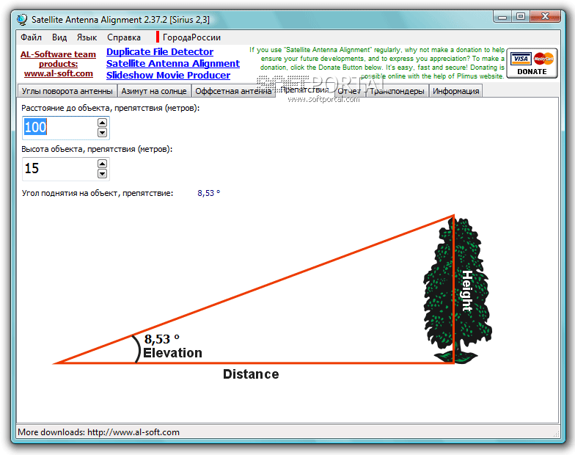Increase distance to object value
Viewport: 575px width, 455px height.
click(x=103, y=123)
